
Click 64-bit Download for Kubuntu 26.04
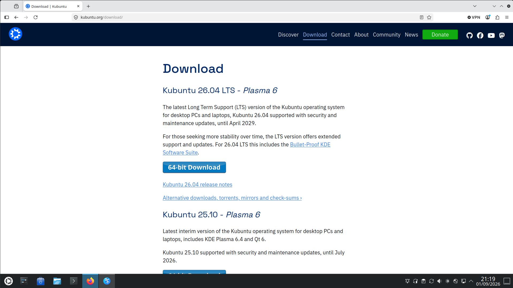pyautogui.click(x=194, y=167)
